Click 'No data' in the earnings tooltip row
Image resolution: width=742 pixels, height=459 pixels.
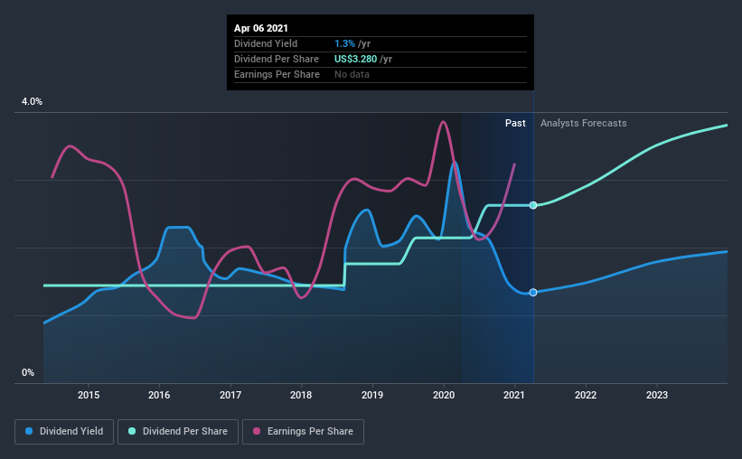click(x=352, y=74)
